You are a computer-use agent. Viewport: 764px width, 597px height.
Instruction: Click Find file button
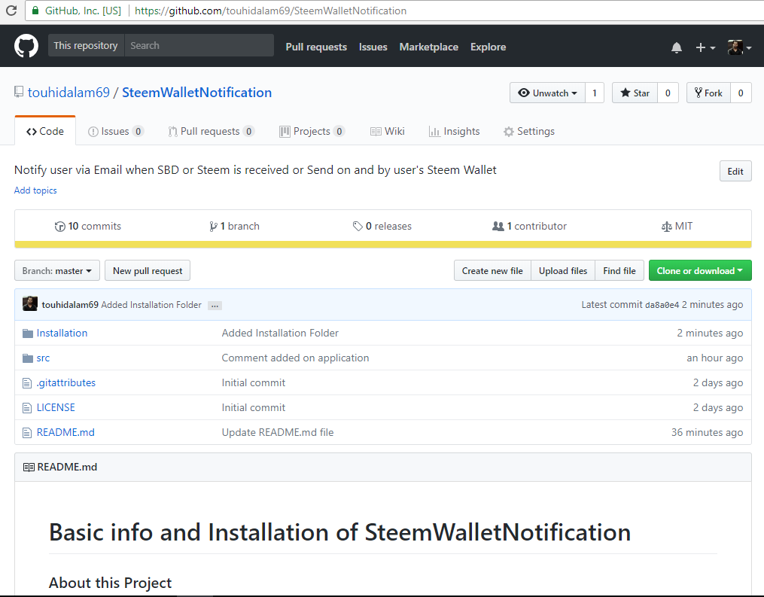(619, 270)
